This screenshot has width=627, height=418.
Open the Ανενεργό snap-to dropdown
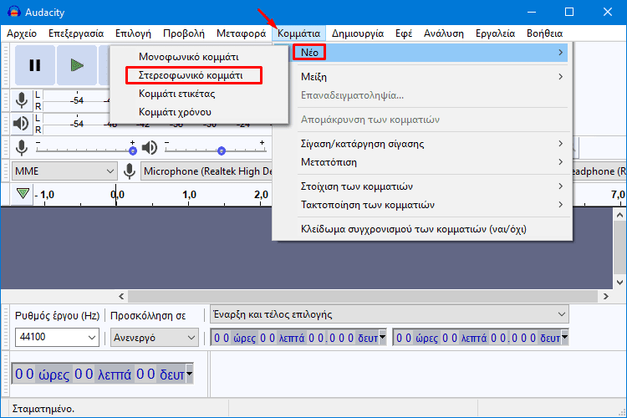coord(155,338)
